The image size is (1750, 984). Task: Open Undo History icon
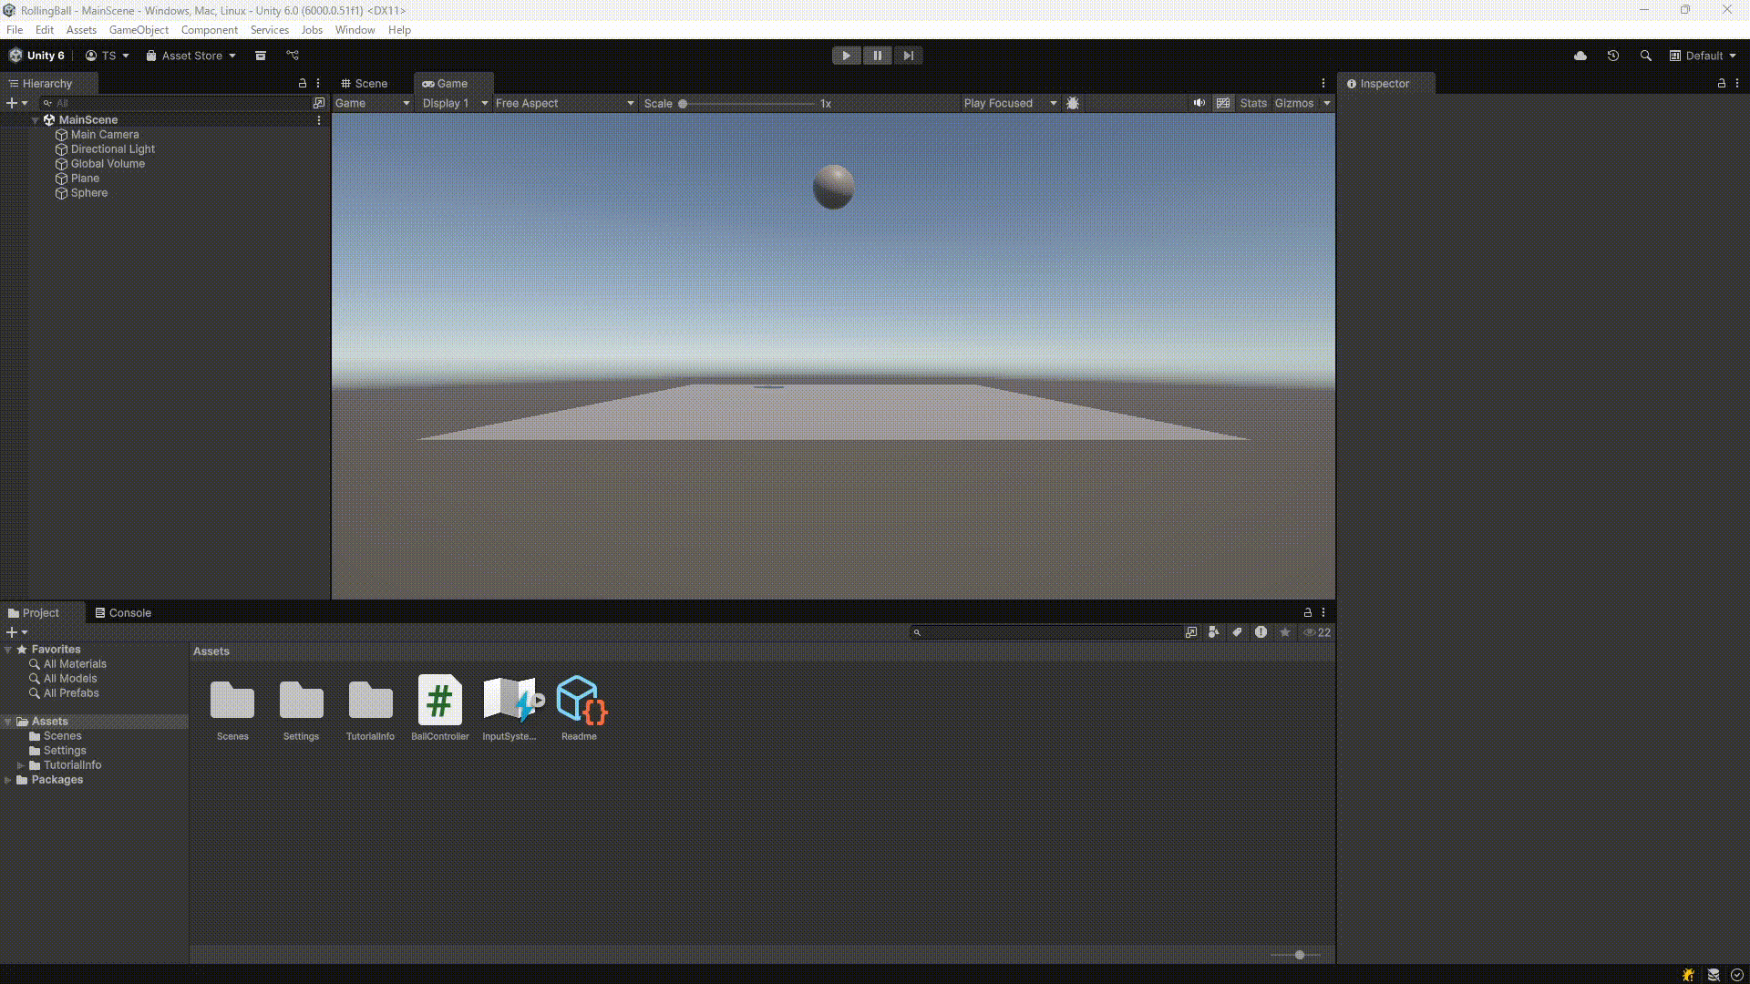(1613, 56)
